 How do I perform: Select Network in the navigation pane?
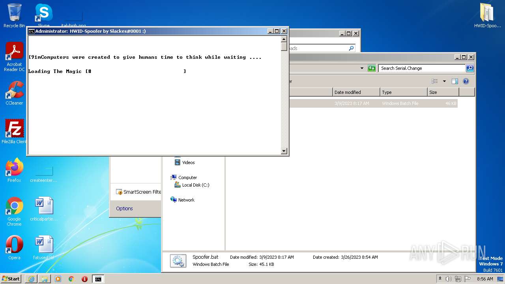[182, 200]
